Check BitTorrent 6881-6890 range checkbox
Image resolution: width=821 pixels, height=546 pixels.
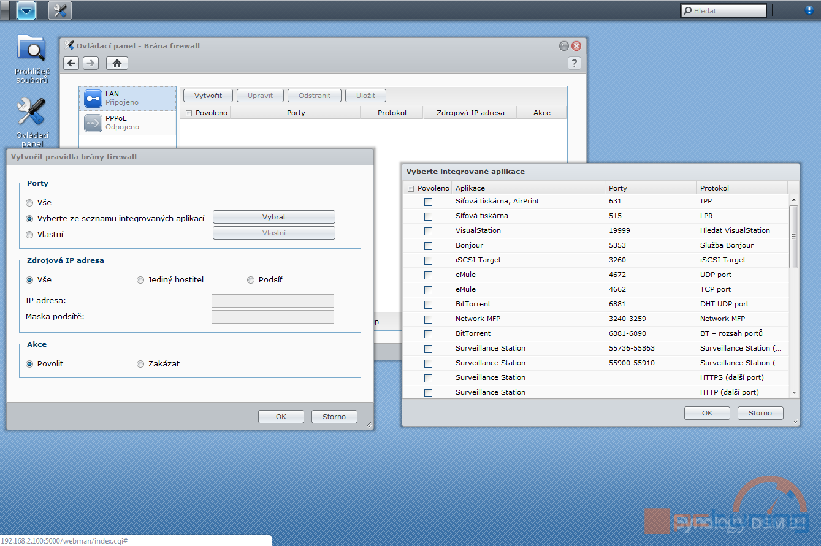click(428, 334)
